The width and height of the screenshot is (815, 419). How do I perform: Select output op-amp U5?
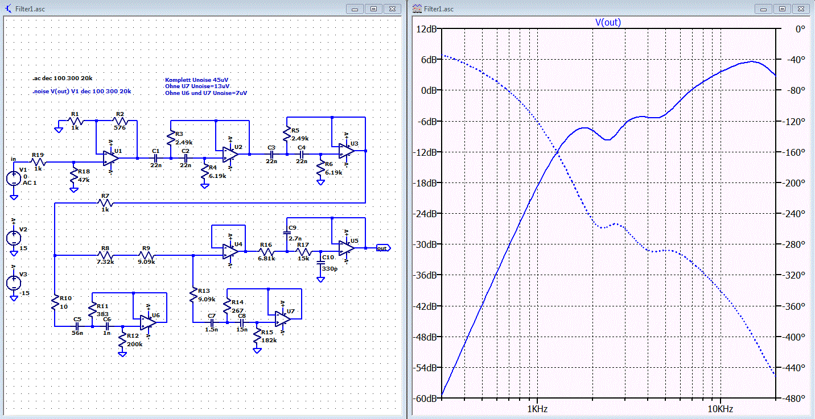click(x=346, y=248)
